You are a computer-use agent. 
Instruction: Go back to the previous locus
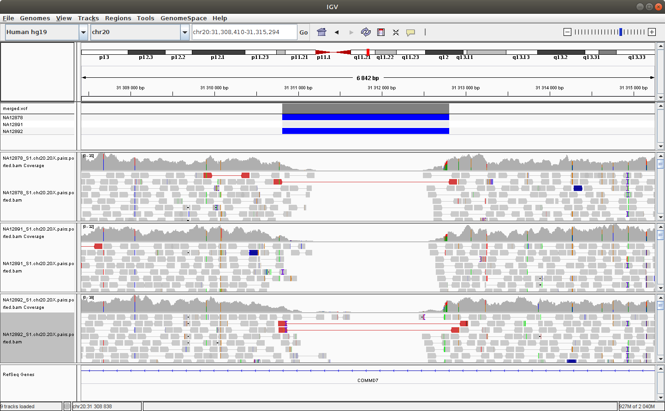337,32
